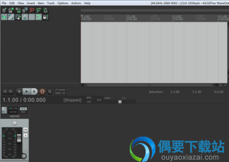Click the Selection length value 0.0.00
This screenshot has width=229, height=162.
pos(219,92)
